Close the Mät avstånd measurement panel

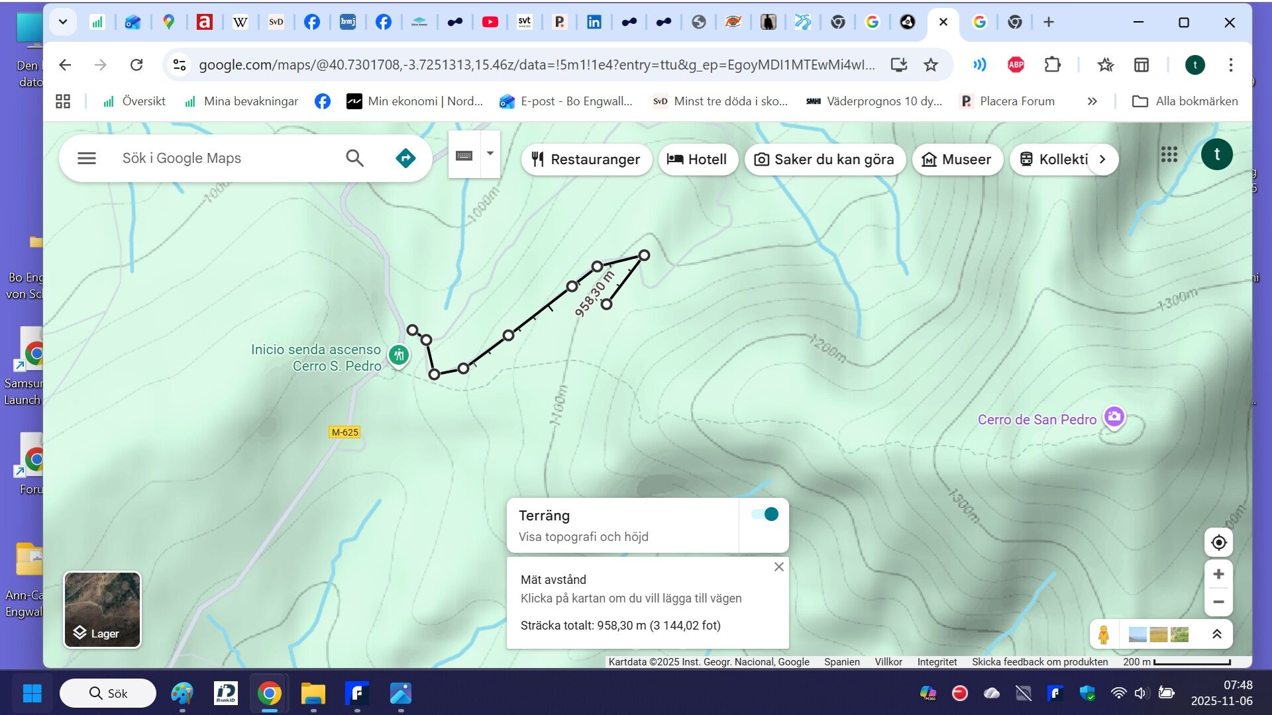click(779, 567)
